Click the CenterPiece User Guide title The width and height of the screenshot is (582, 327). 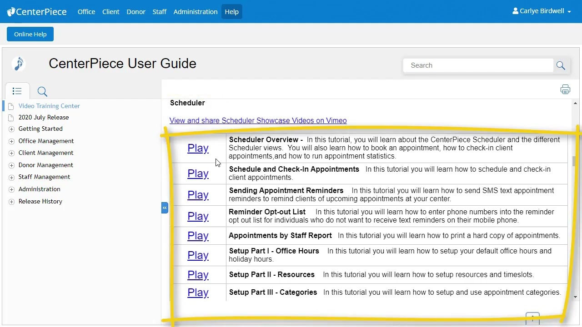pos(122,64)
